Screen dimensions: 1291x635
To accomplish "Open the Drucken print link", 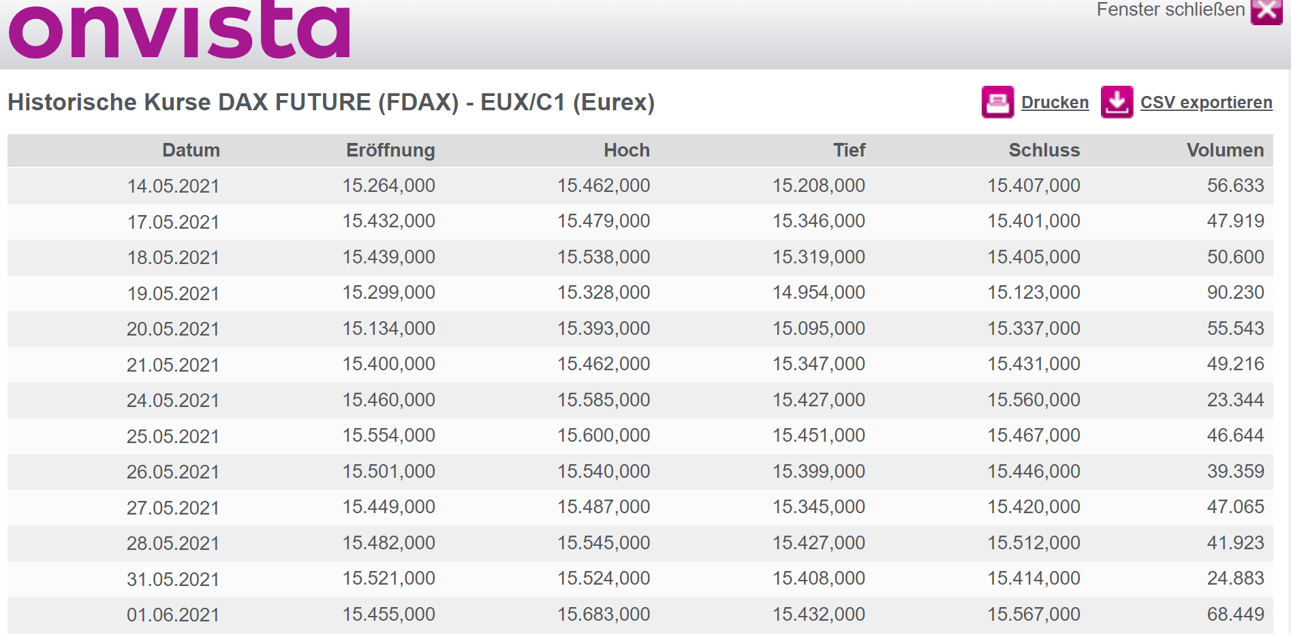I will (1055, 103).
